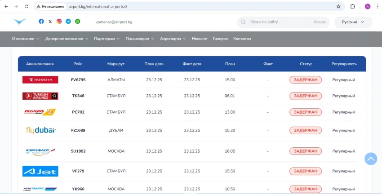Viewport: 382px width, 194px height.
Task: Focus the 'Поиск по сайту' search field
Action: [279, 22]
